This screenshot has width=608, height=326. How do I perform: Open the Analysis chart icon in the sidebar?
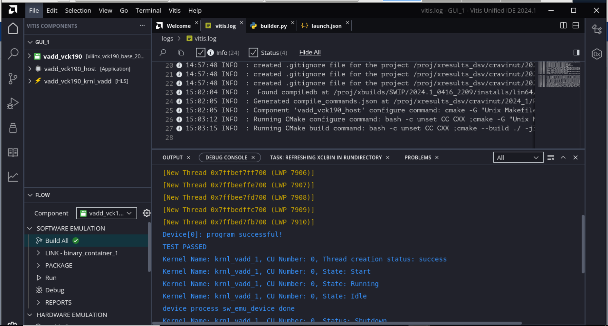point(13,177)
